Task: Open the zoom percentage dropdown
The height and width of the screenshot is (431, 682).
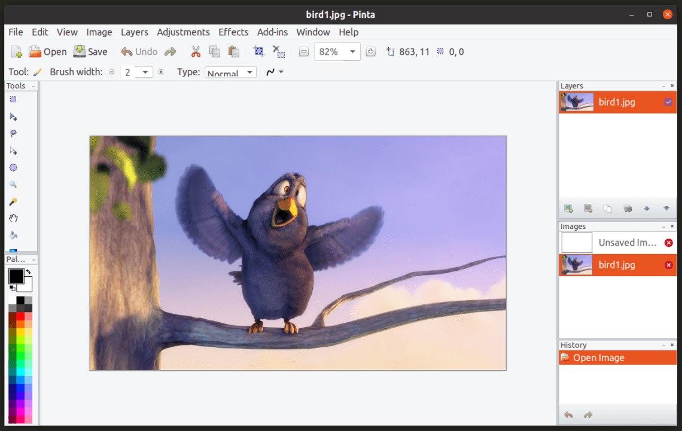Action: click(352, 52)
